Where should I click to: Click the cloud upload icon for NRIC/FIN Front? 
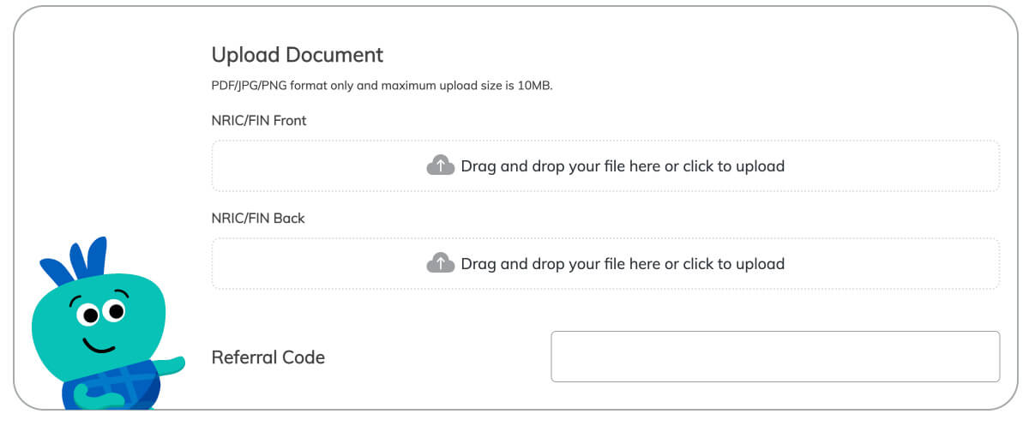[440, 165]
